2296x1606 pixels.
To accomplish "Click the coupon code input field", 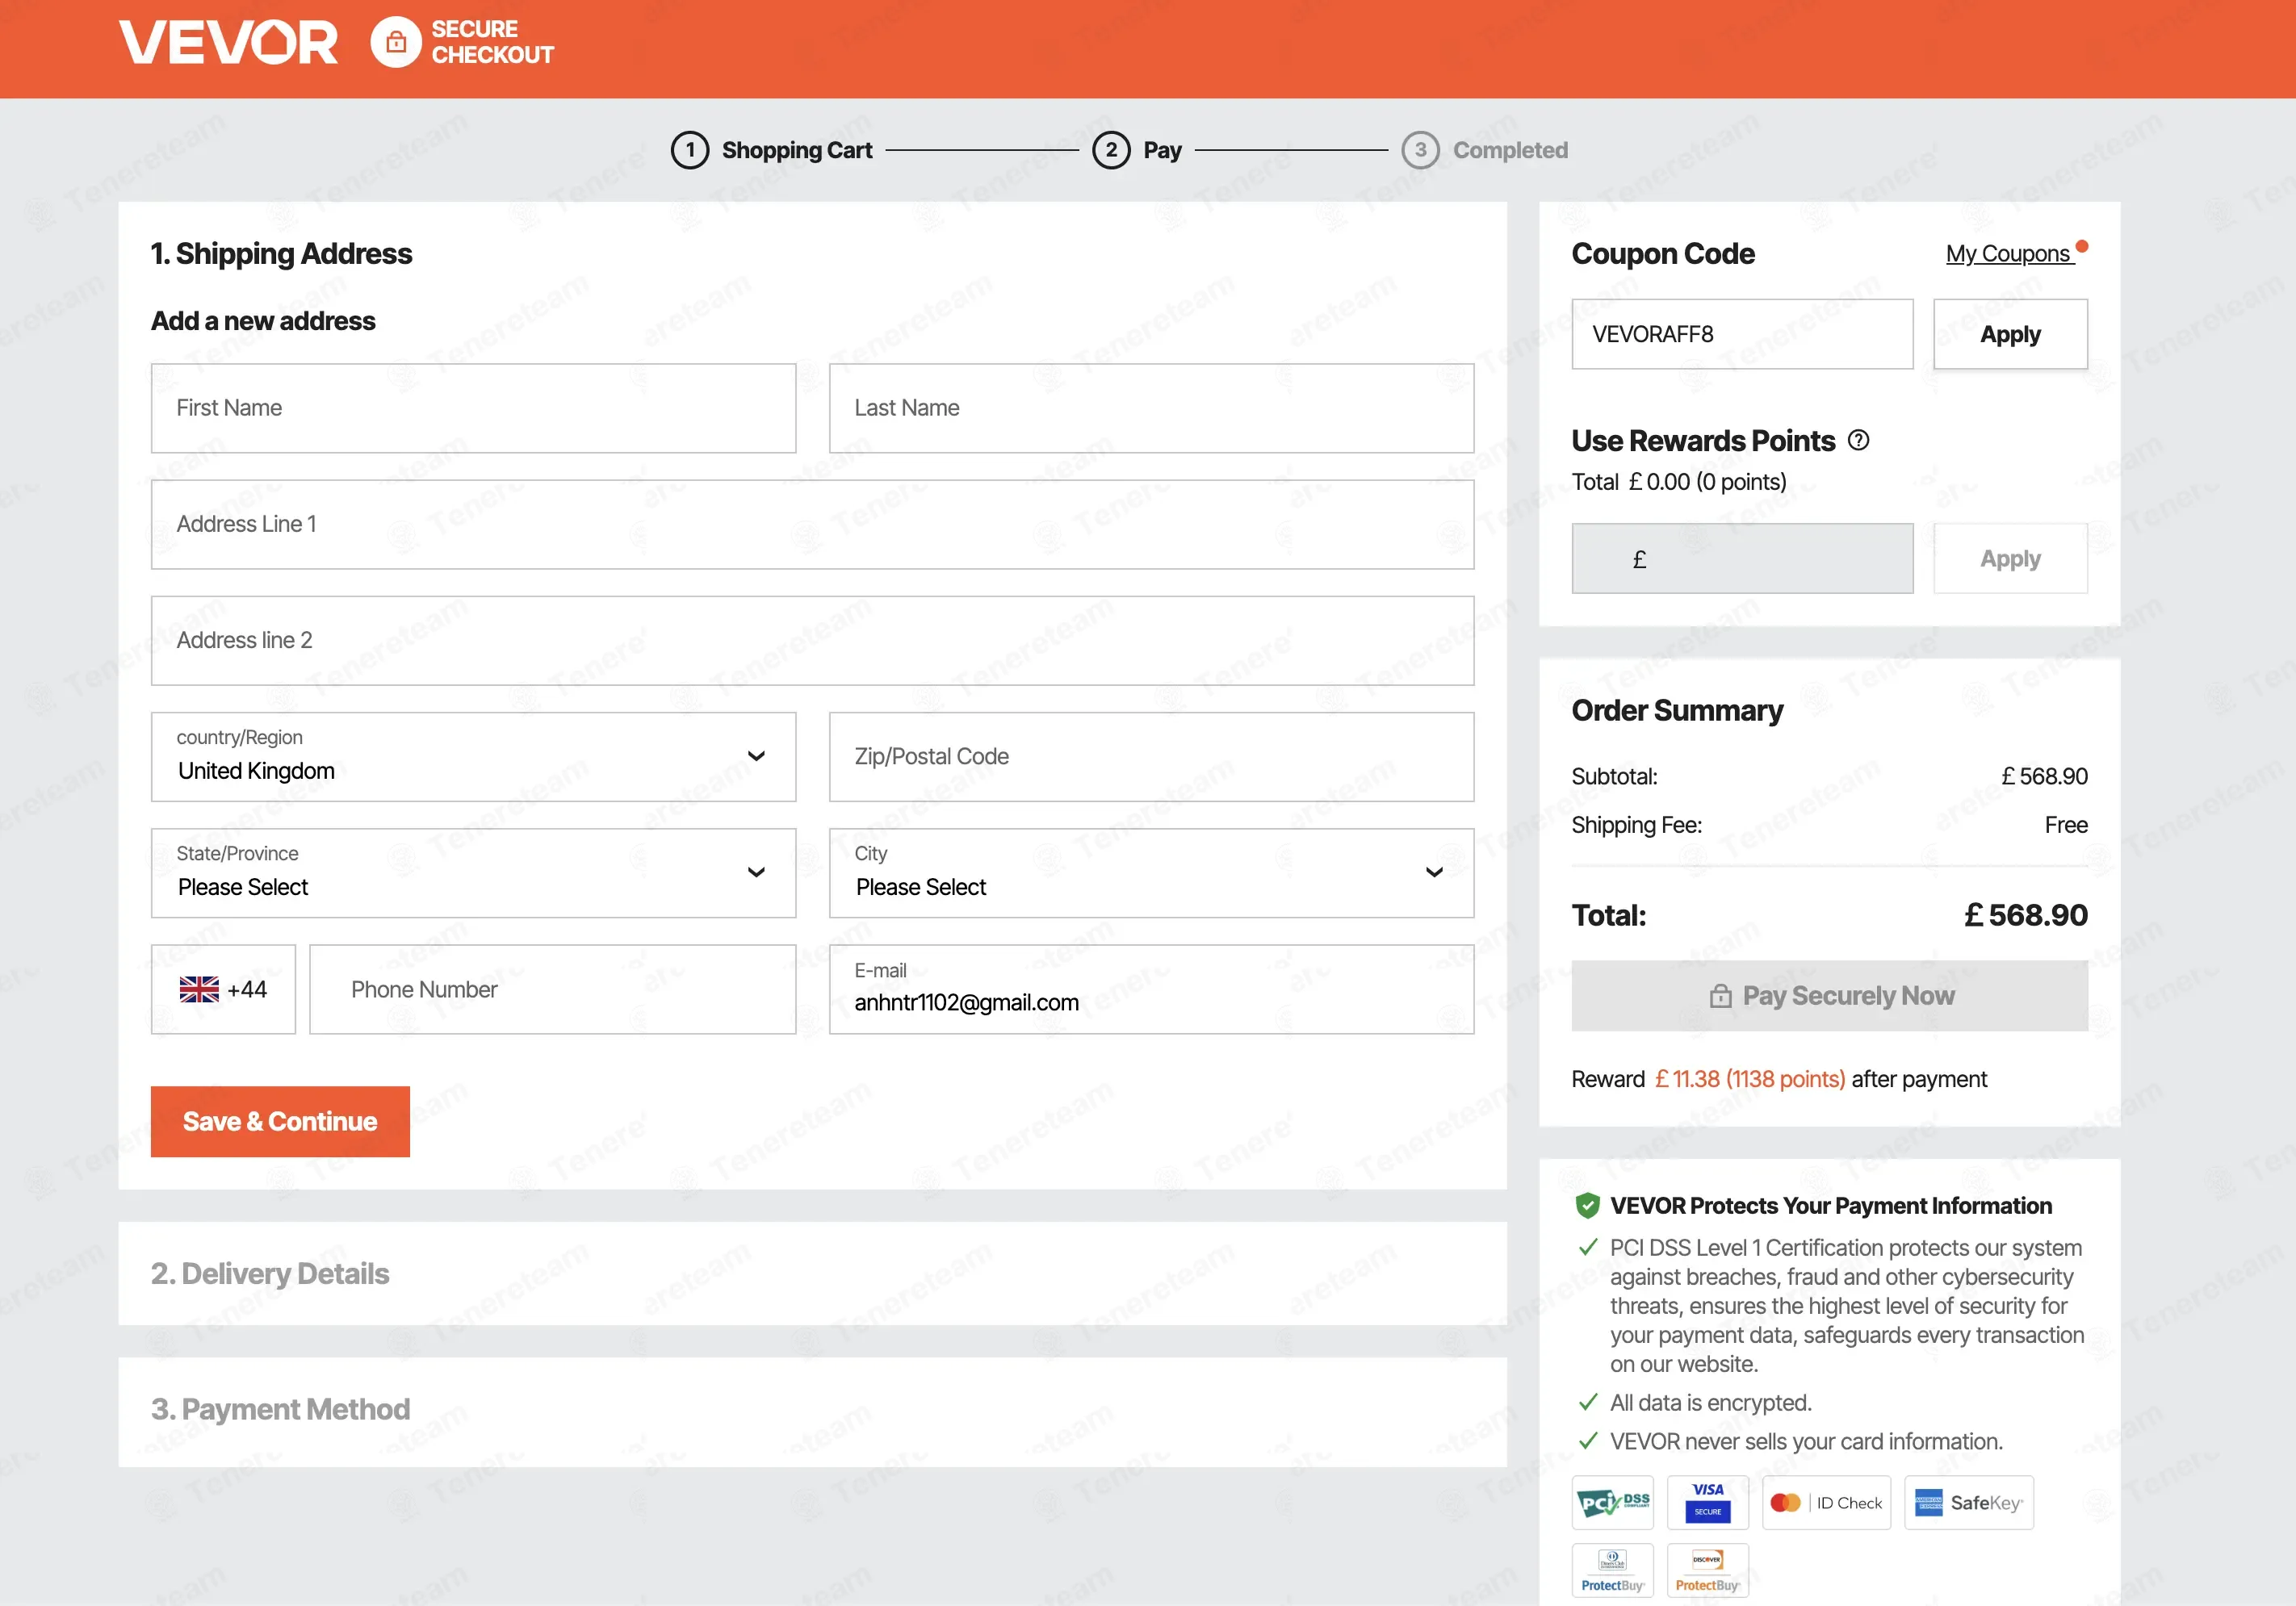I will coord(1742,334).
